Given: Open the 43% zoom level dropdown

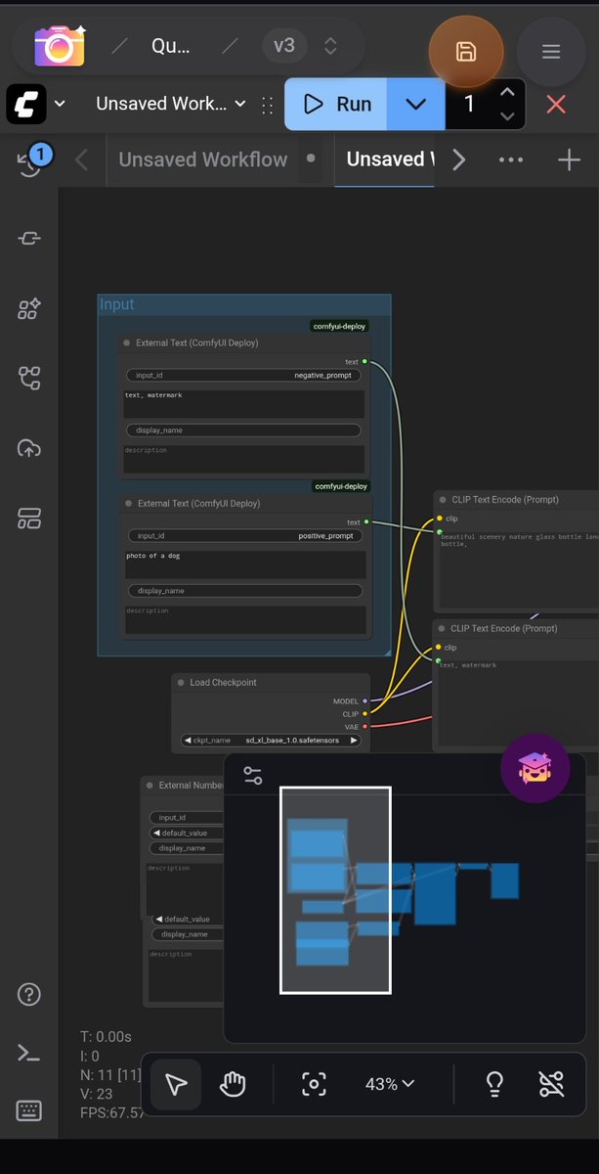Looking at the screenshot, I should point(390,1084).
